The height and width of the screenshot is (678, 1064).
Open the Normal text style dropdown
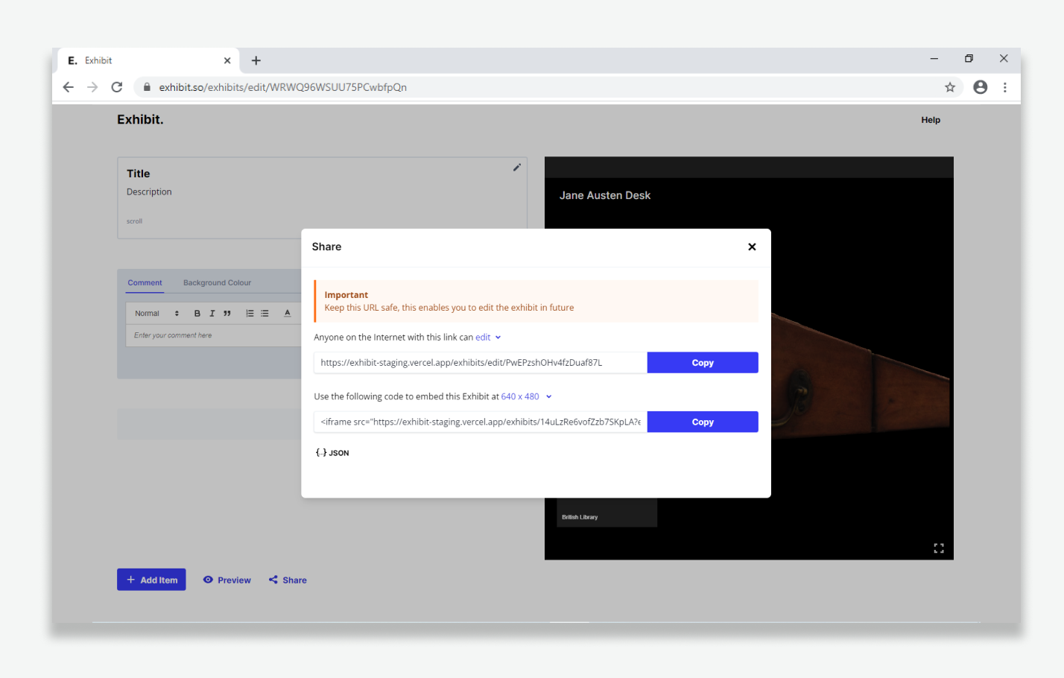[x=156, y=314]
